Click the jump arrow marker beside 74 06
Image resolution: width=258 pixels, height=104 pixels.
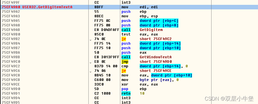pyautogui.click(x=90, y=72)
